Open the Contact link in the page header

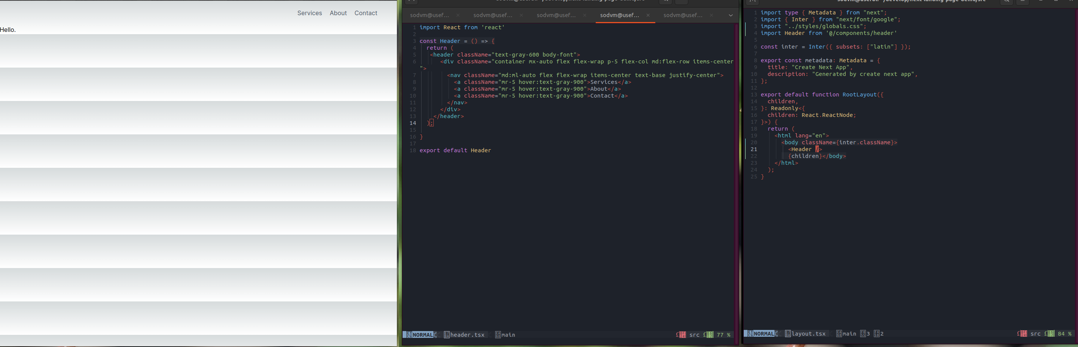click(x=366, y=13)
